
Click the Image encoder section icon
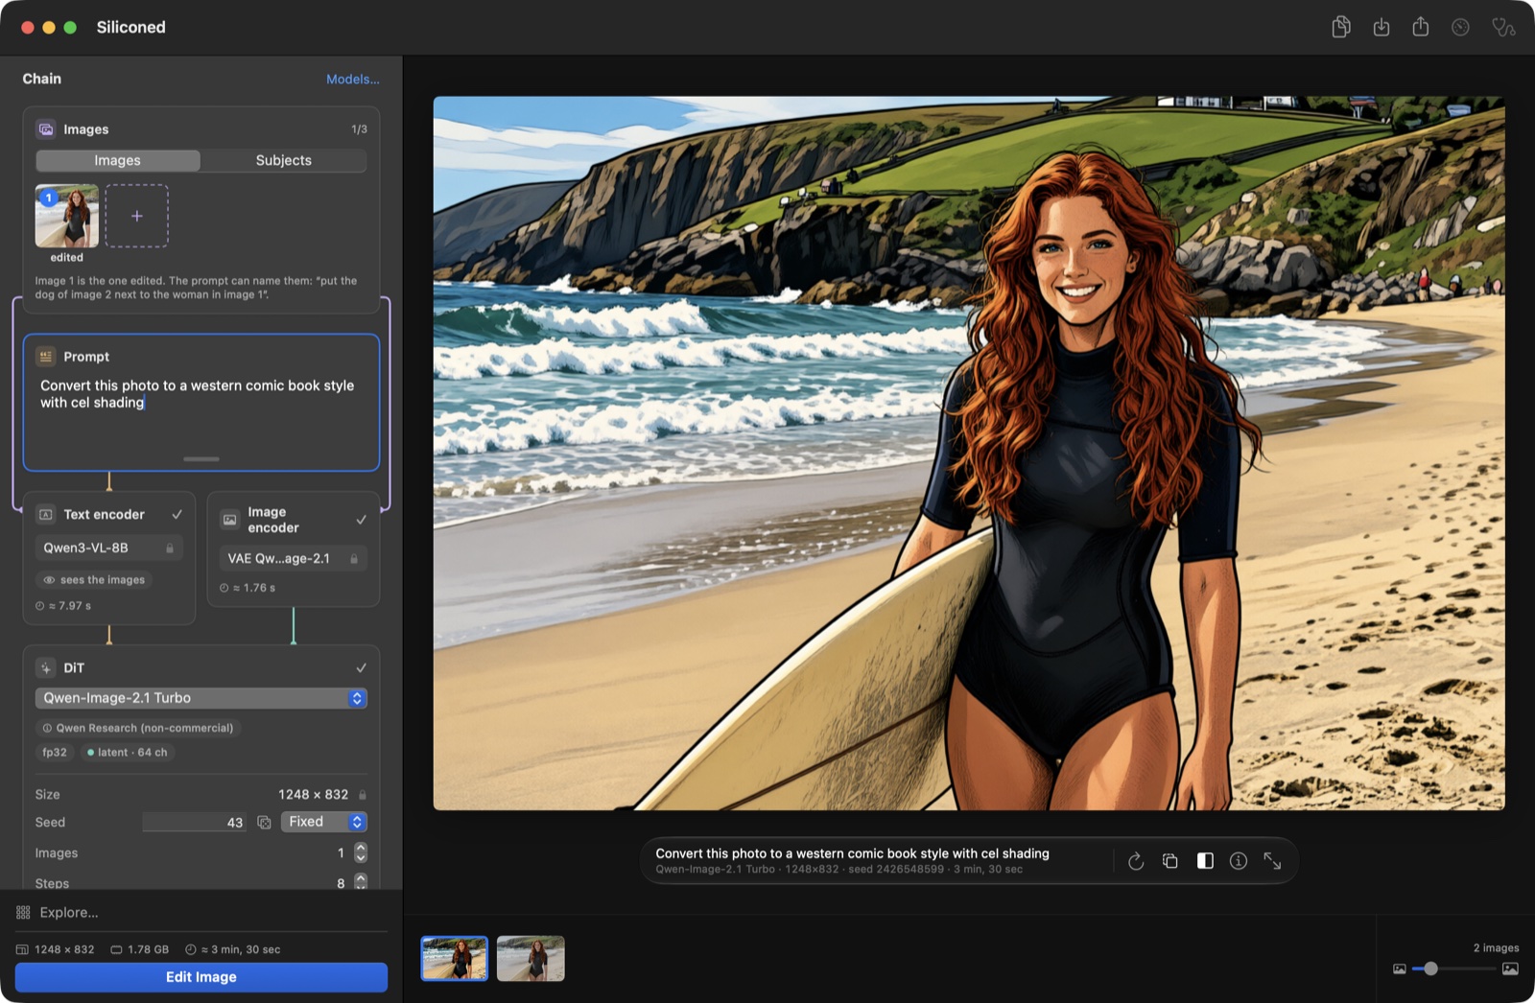coord(230,520)
